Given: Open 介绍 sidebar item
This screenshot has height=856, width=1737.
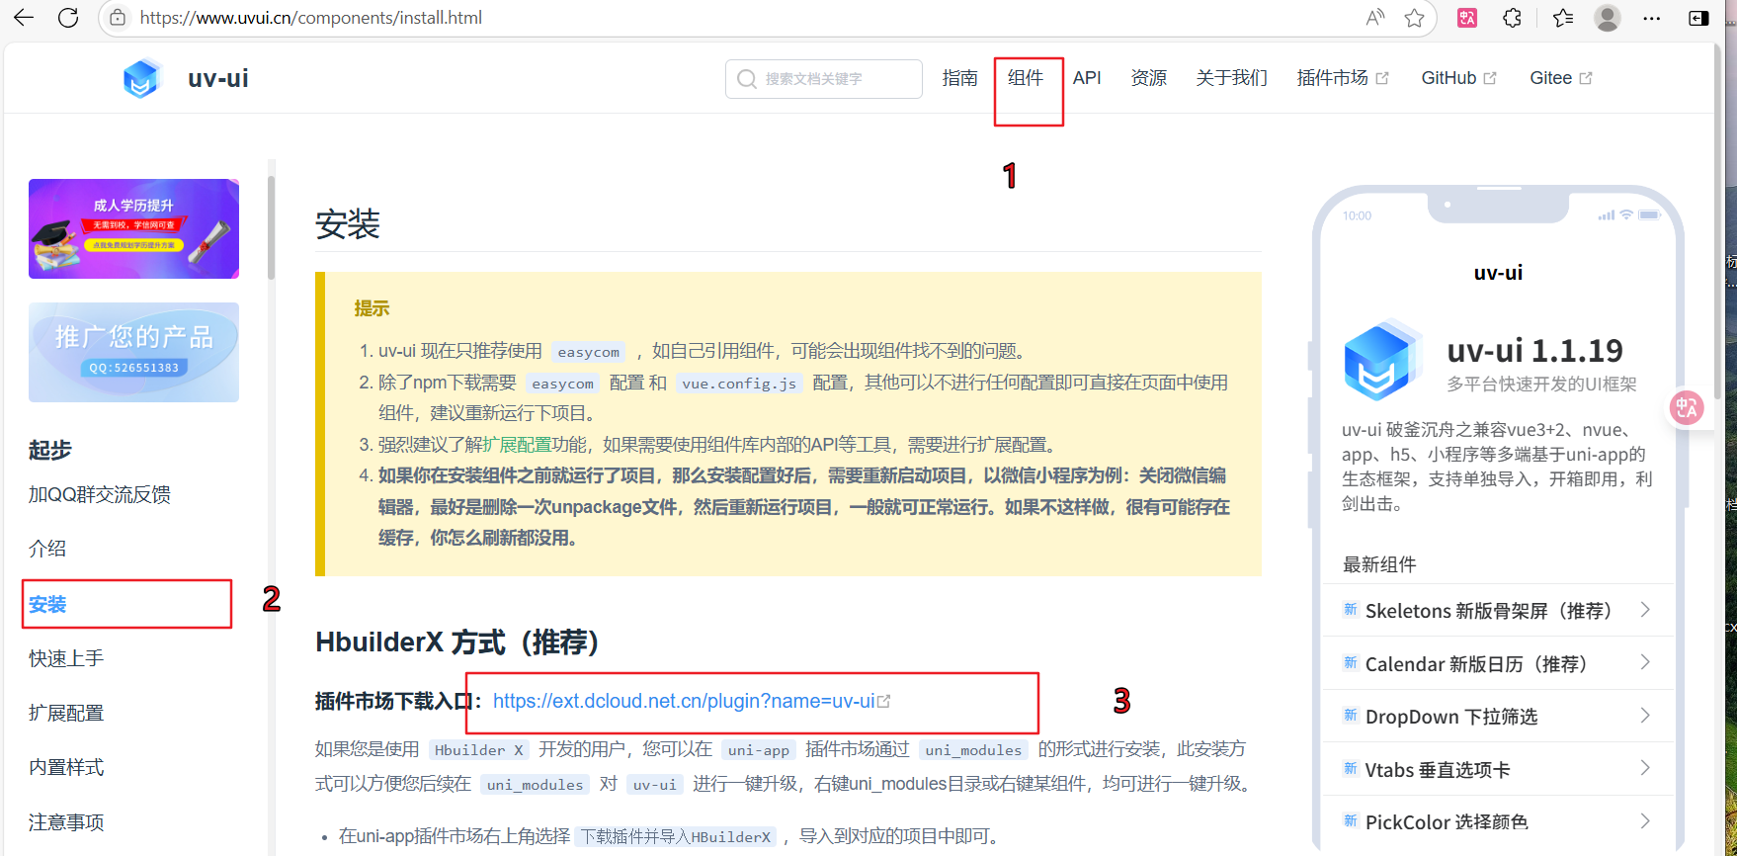Looking at the screenshot, I should [x=47, y=549].
